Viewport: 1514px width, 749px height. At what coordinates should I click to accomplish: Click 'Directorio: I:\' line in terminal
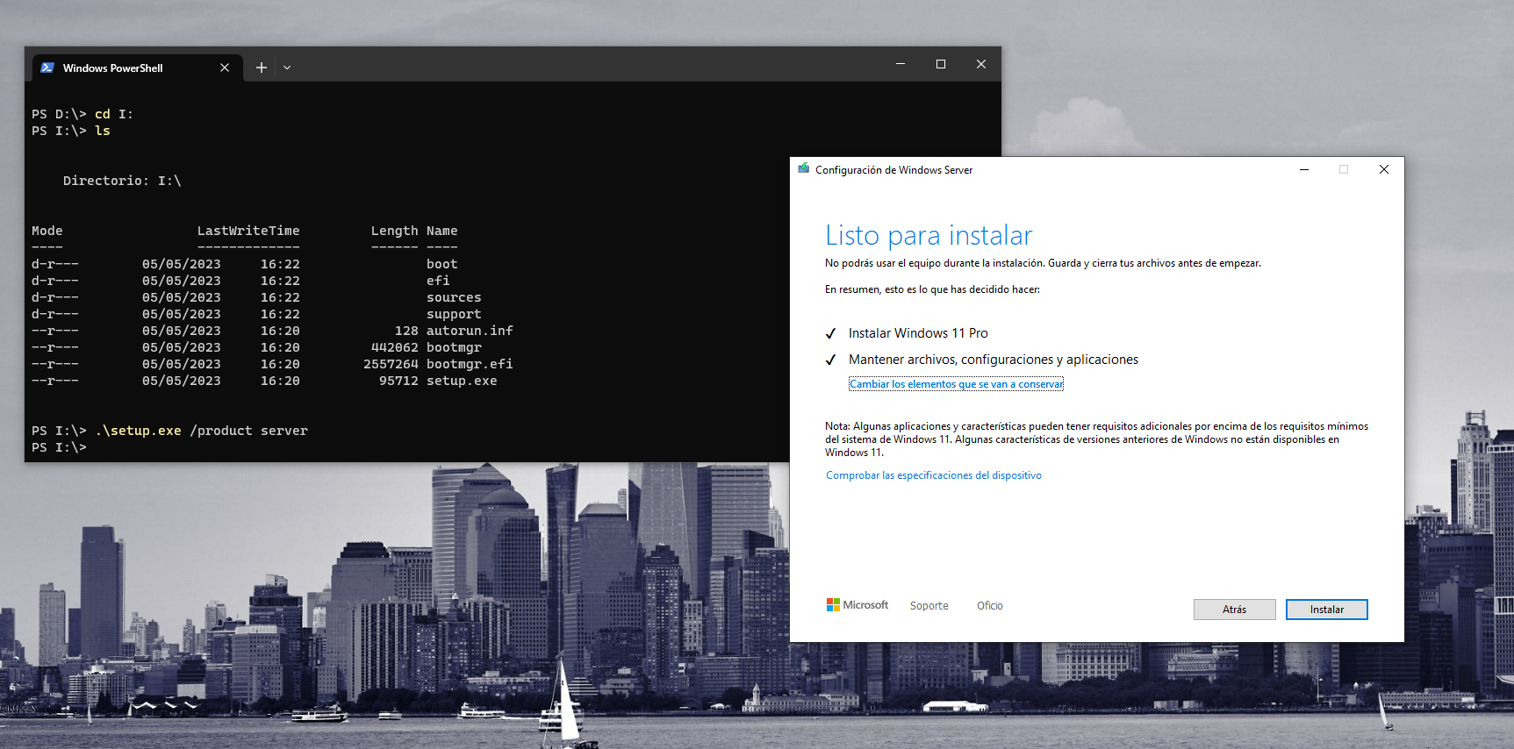pos(122,181)
